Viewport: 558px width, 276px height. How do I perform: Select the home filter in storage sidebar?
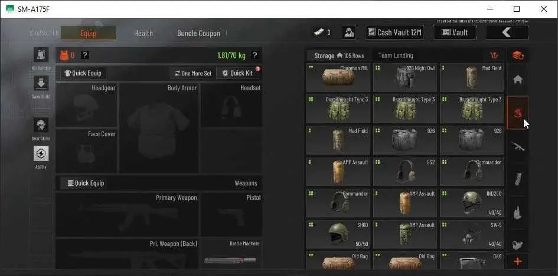pos(518,80)
